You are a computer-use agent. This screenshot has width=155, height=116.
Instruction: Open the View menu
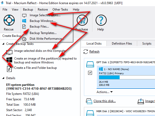tap(15, 10)
